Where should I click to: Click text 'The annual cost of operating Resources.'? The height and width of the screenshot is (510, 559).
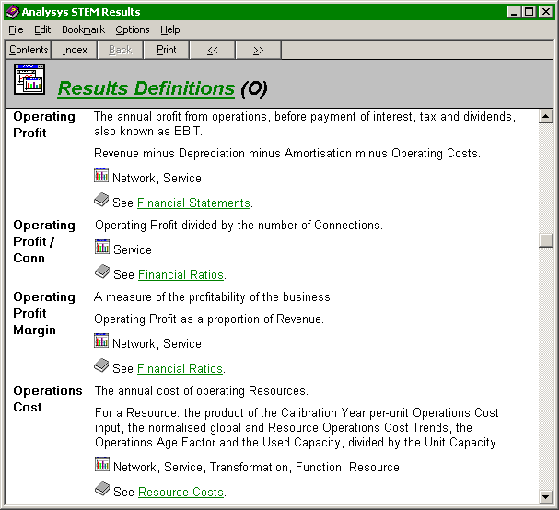(x=202, y=391)
